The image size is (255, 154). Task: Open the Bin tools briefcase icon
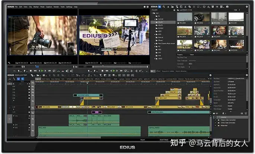tap(227, 7)
